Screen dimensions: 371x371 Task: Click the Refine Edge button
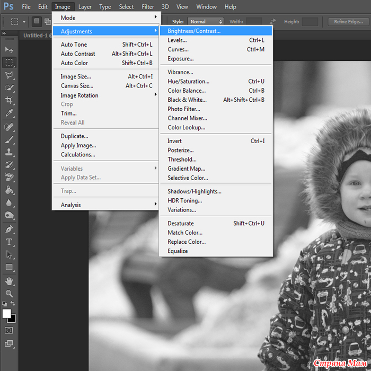coord(348,22)
